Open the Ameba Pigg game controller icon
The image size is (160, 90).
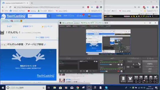point(141,77)
